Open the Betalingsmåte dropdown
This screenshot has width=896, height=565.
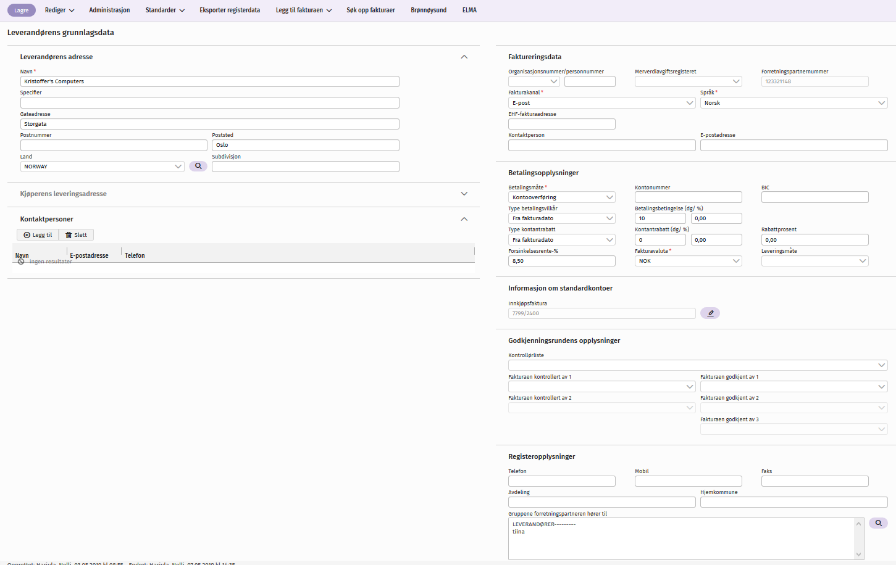pyautogui.click(x=562, y=197)
